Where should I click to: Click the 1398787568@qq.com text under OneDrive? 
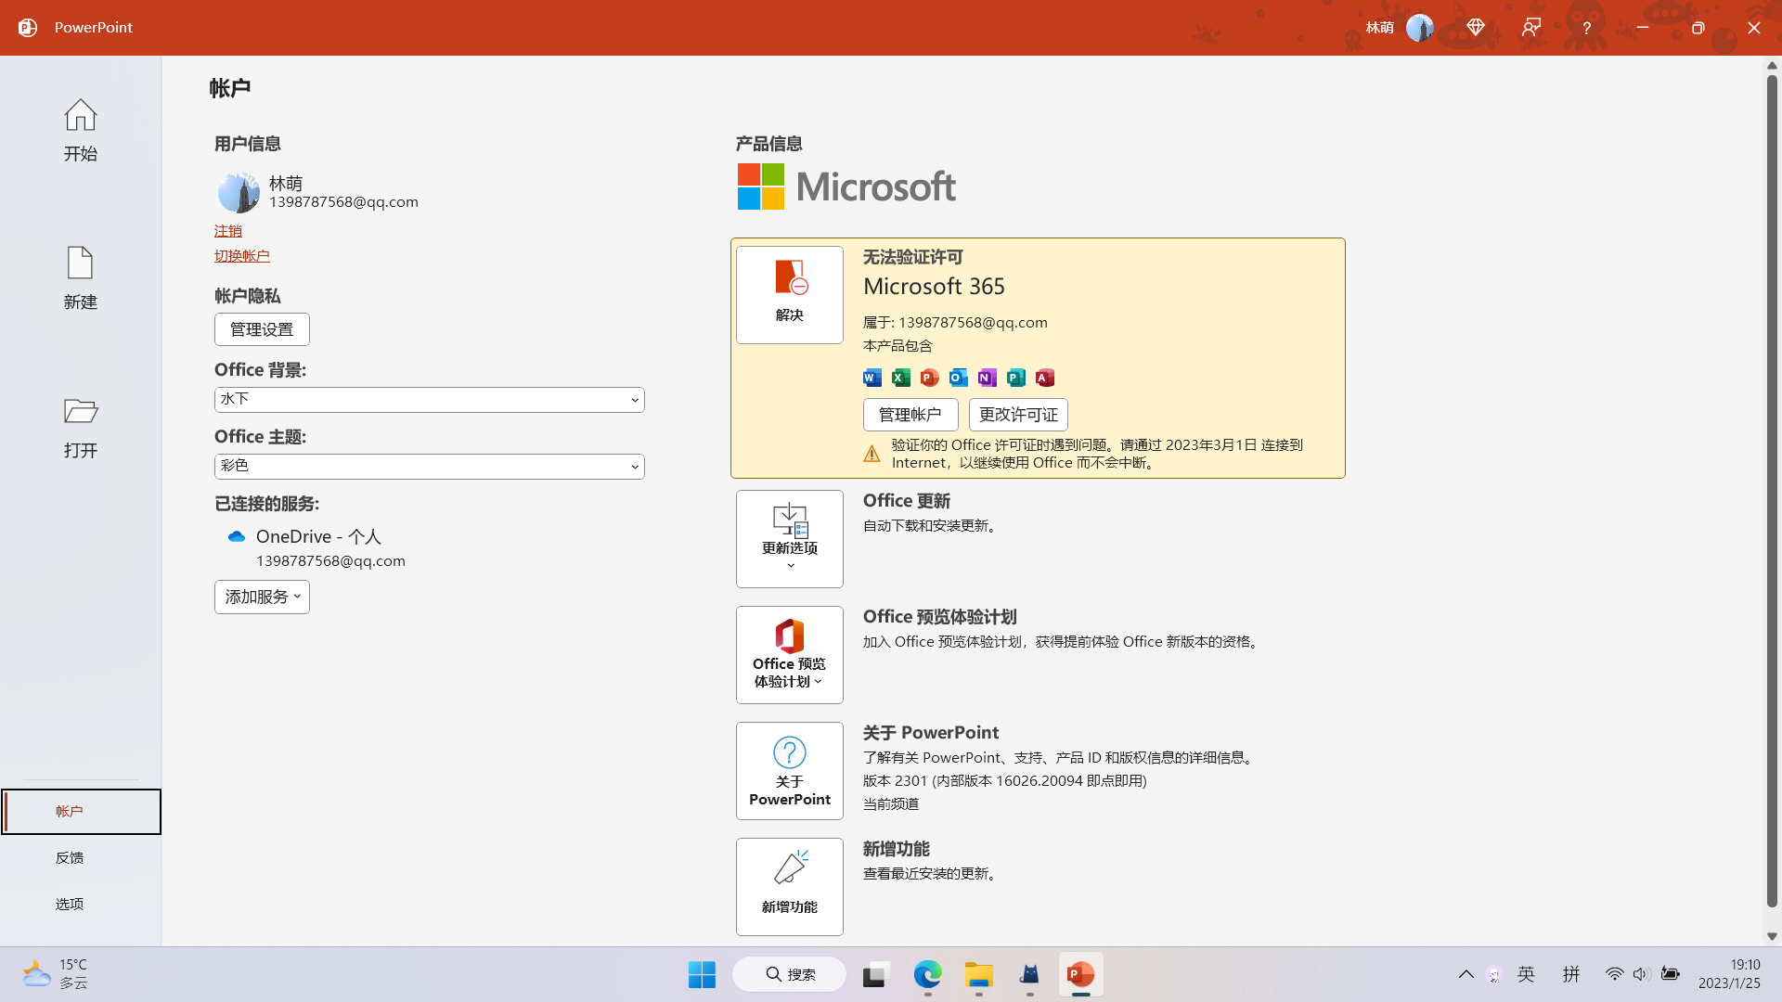tap(330, 561)
